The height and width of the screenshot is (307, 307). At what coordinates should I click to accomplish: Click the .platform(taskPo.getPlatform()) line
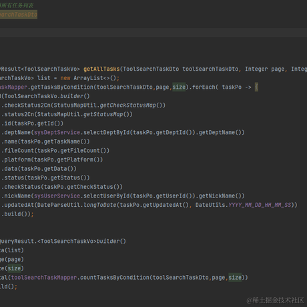tap(52, 160)
